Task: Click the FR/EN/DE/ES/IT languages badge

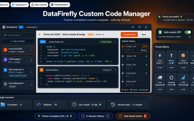Action: point(60,5)
